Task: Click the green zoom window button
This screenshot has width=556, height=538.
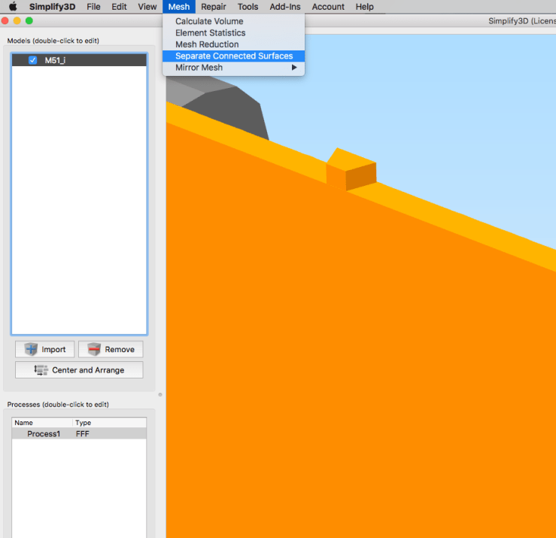Action: click(x=29, y=21)
